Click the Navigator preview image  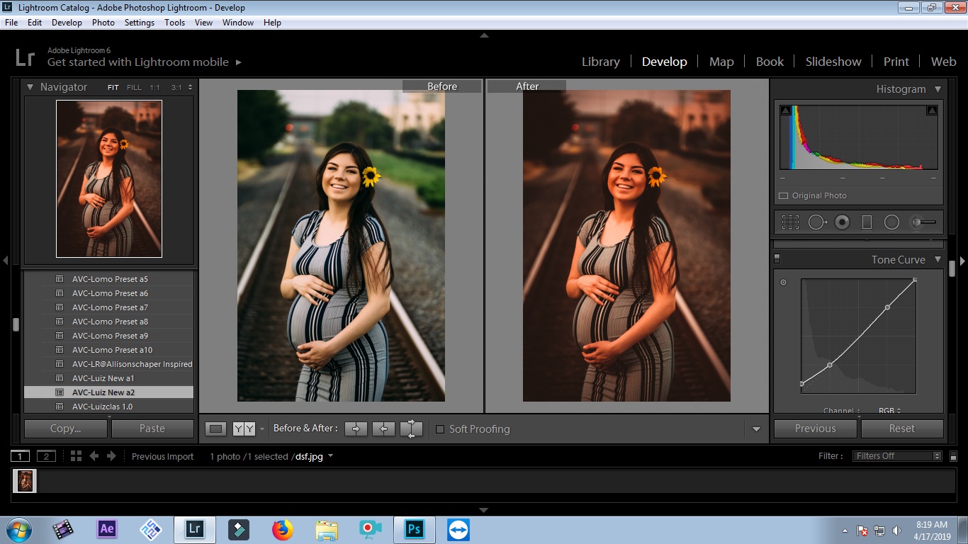(109, 178)
